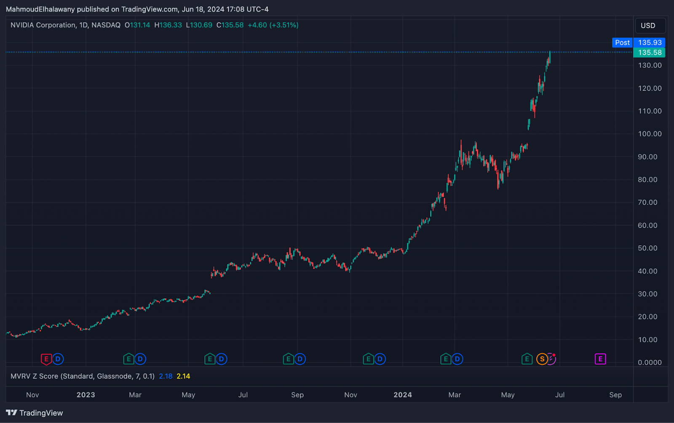Select the March 2024 dividend D marker
This screenshot has height=423, width=674.
coord(457,359)
